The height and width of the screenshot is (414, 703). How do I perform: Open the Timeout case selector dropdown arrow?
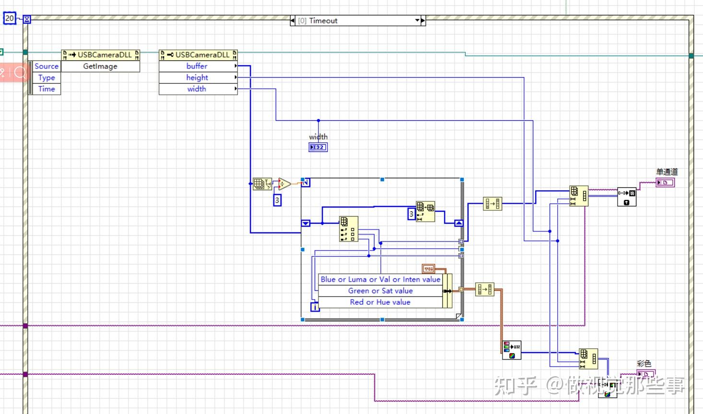[417, 21]
